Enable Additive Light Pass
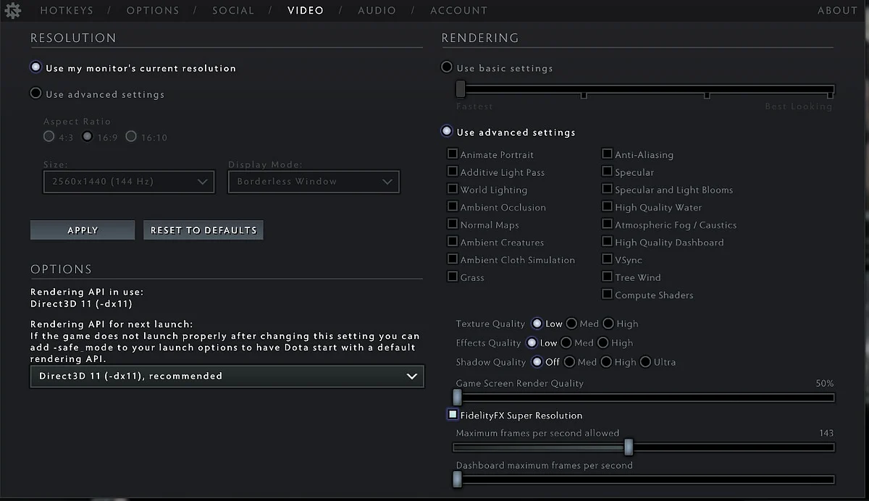The height and width of the screenshot is (501, 869). 453,172
